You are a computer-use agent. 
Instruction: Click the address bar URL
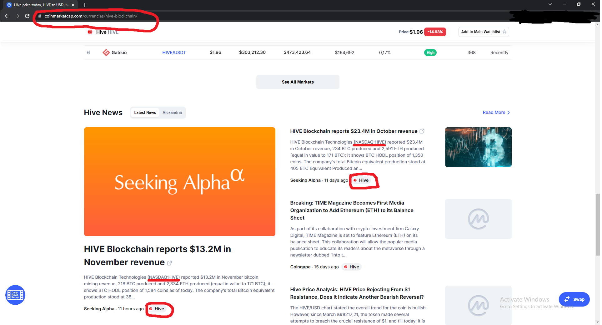pyautogui.click(x=91, y=16)
